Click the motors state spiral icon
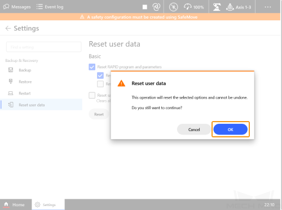Screen dimensions: 282x210 coord(156,7)
